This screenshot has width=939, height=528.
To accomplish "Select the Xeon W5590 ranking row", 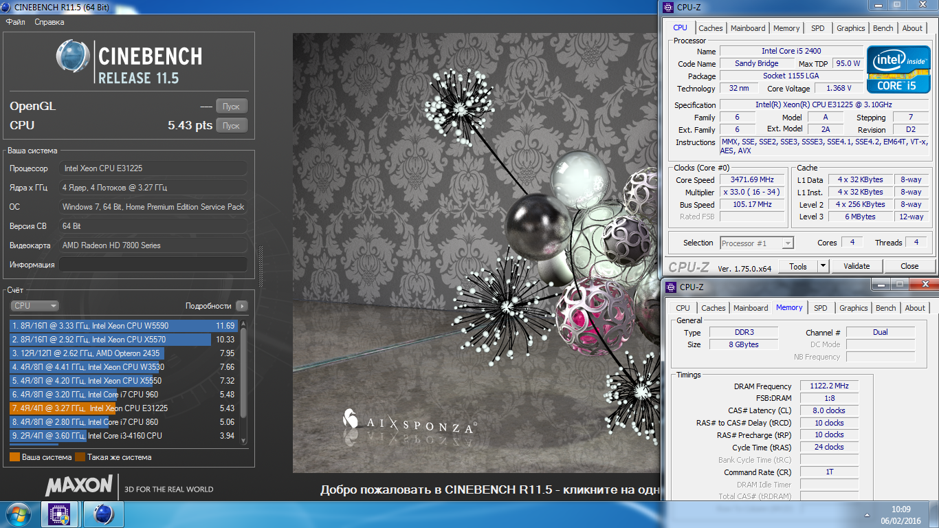I will [124, 326].
